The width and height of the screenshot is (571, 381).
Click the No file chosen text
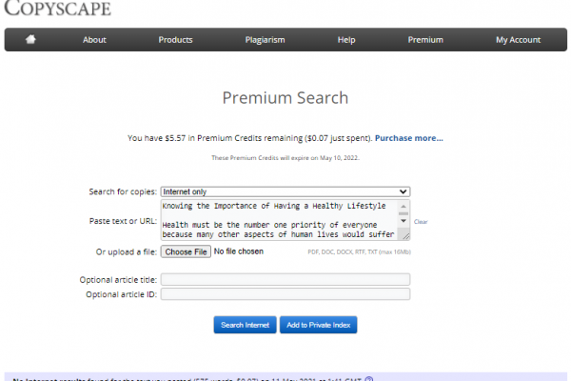tap(239, 251)
